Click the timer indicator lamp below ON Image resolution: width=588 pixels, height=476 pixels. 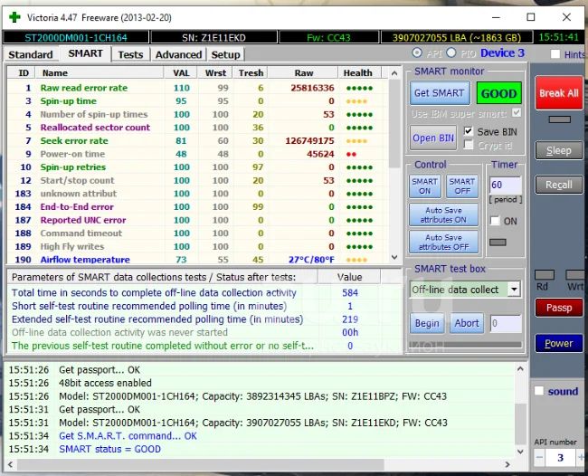tap(498, 243)
